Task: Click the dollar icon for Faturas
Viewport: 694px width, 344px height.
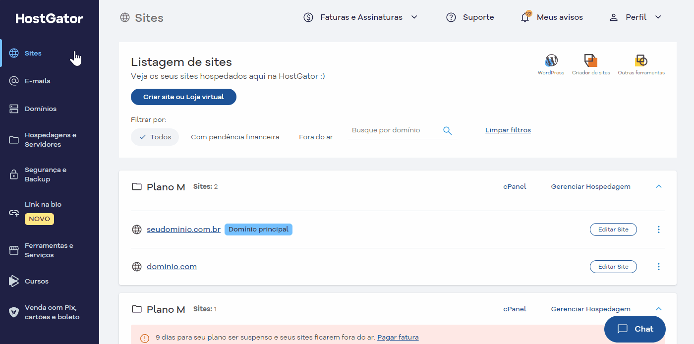Action: pos(308,17)
